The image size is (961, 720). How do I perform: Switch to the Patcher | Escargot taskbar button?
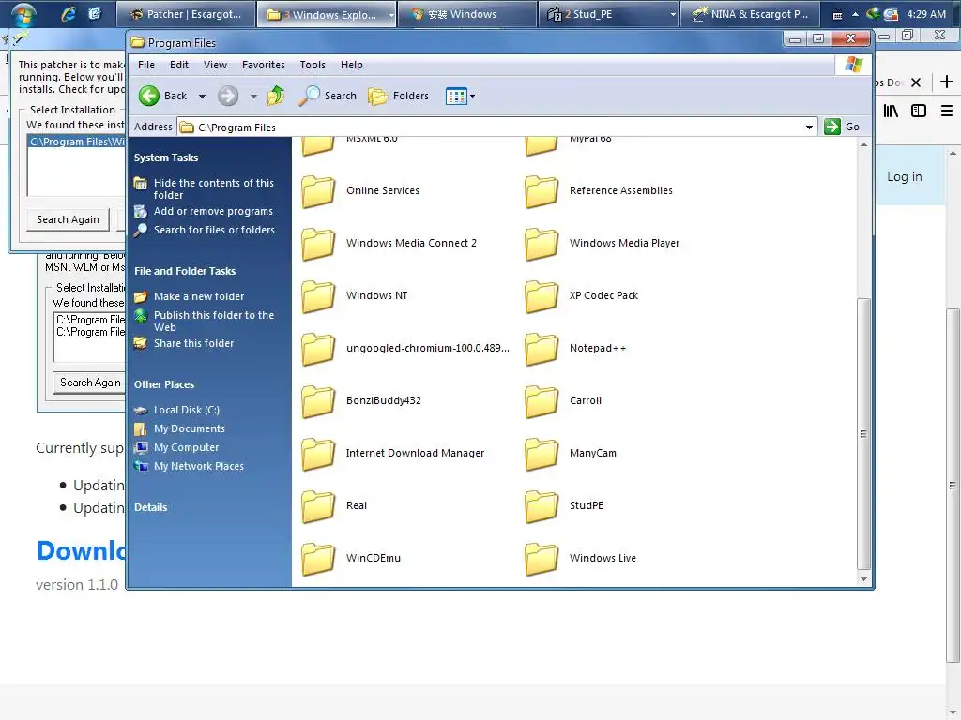pos(186,14)
